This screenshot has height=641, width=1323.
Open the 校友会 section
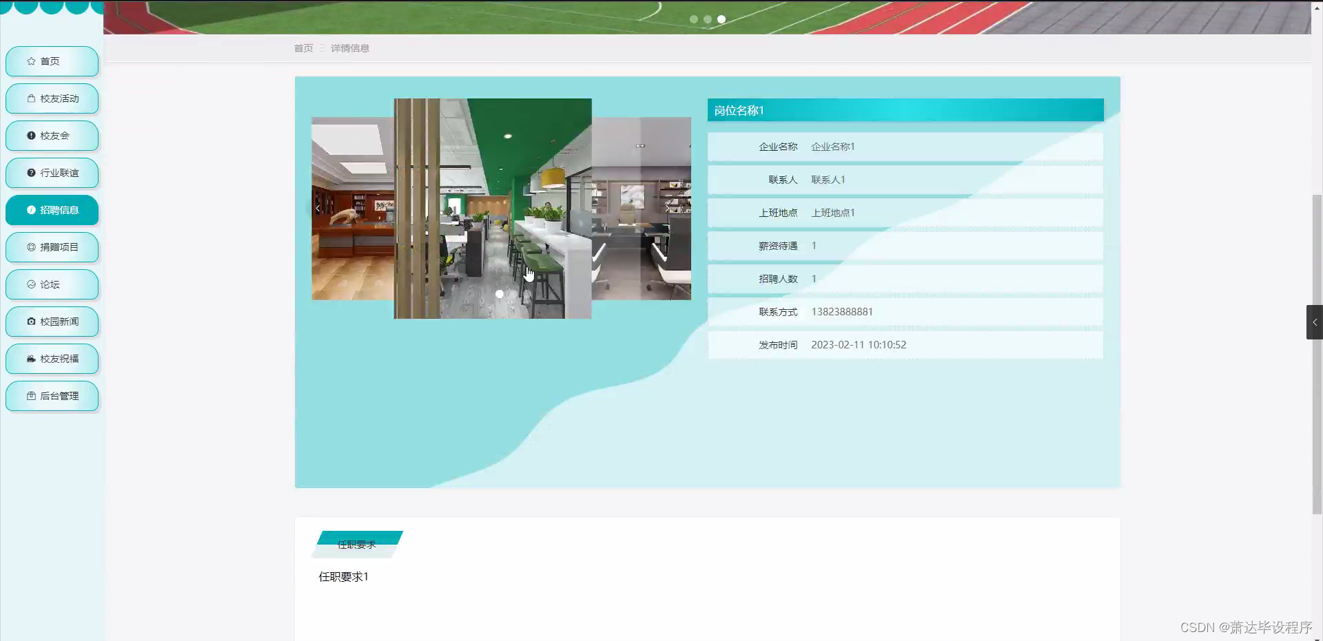(x=52, y=136)
